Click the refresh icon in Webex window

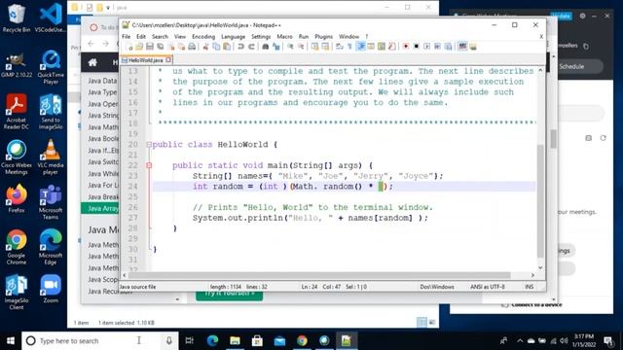604,138
